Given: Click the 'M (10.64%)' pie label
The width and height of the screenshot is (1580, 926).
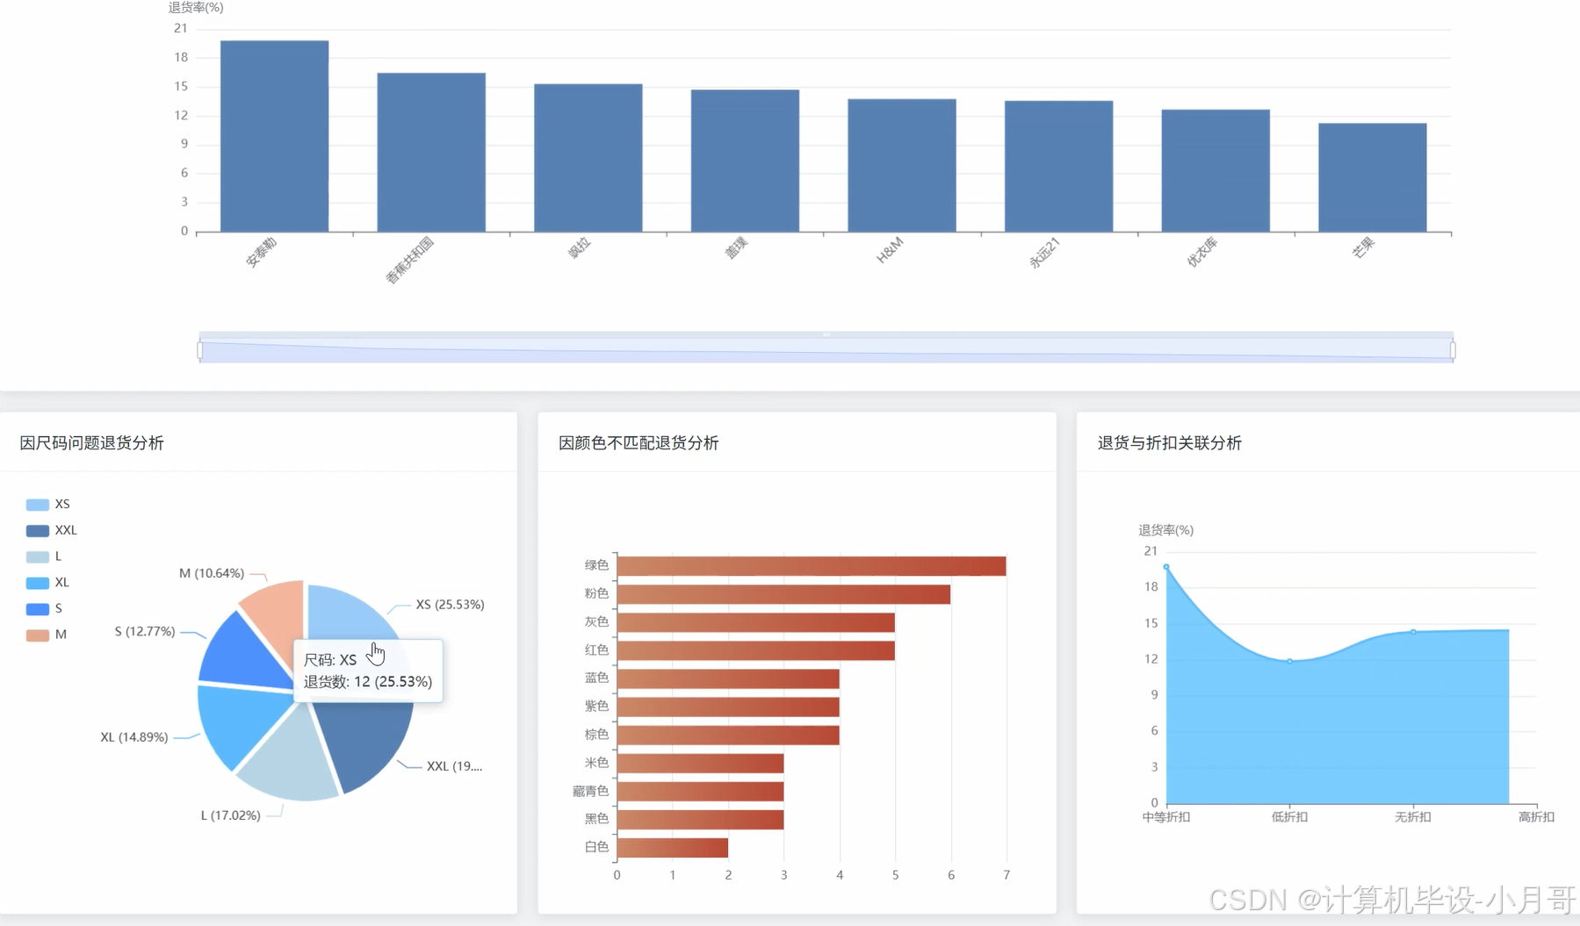Looking at the screenshot, I should pyautogui.click(x=212, y=573).
